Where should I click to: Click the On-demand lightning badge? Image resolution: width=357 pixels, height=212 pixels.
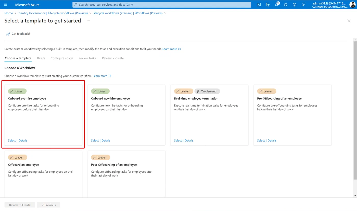point(207,91)
